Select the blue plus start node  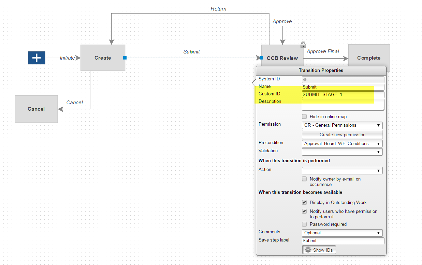pyautogui.click(x=36, y=58)
